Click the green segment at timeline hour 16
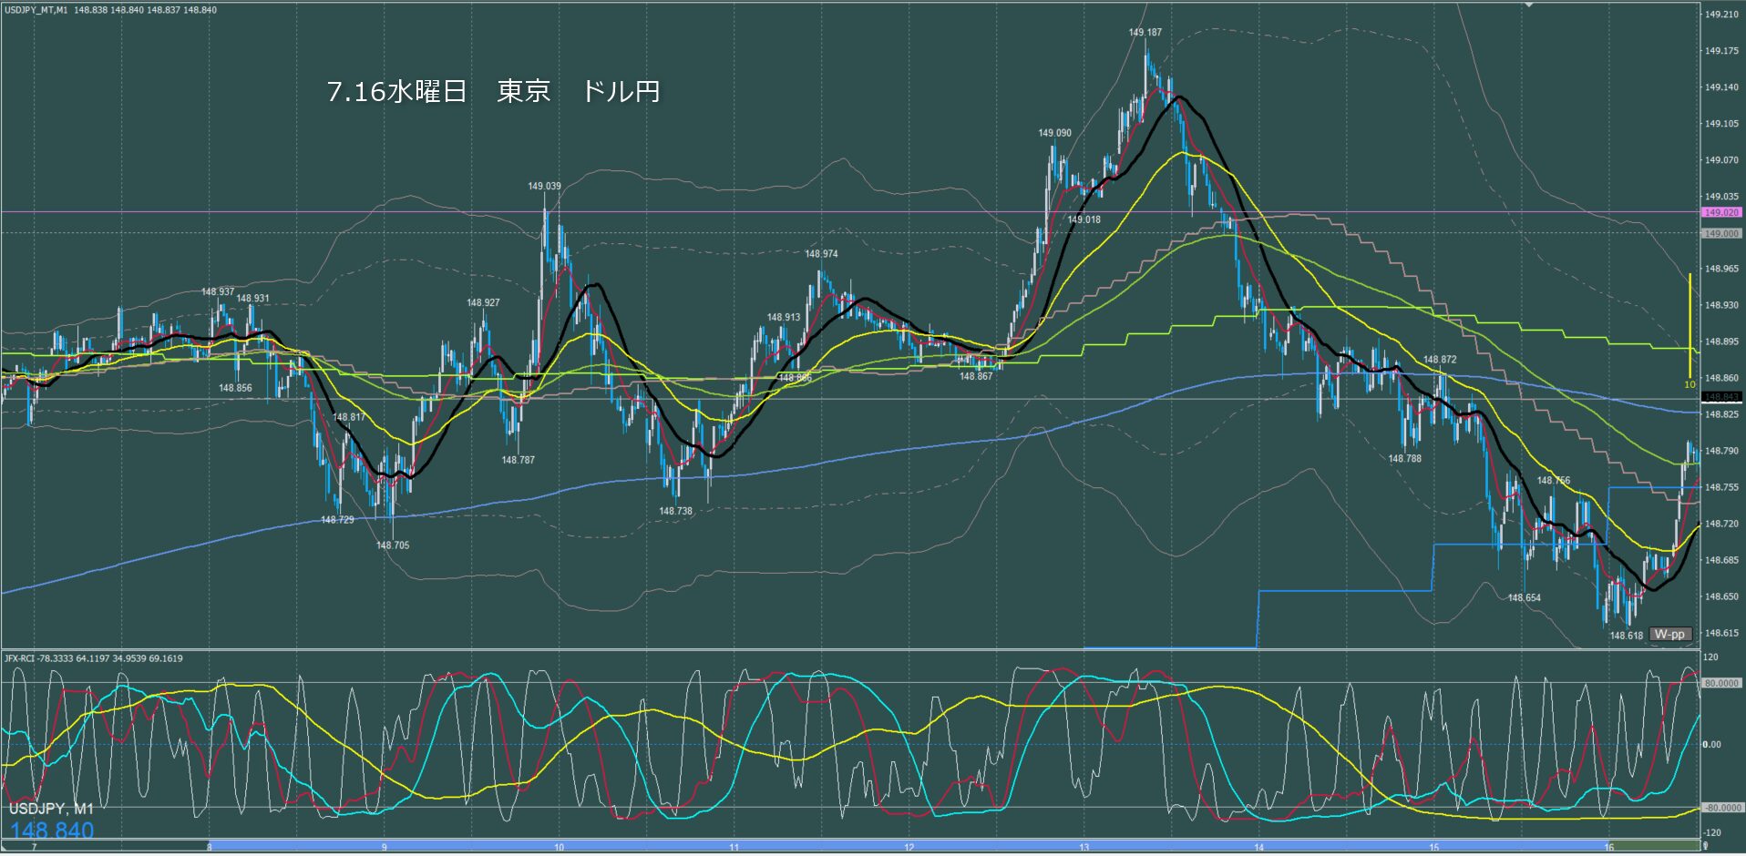 pos(1652,846)
